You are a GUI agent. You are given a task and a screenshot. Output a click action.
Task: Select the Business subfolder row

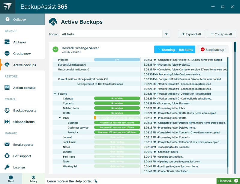pyautogui.click(x=96, y=123)
